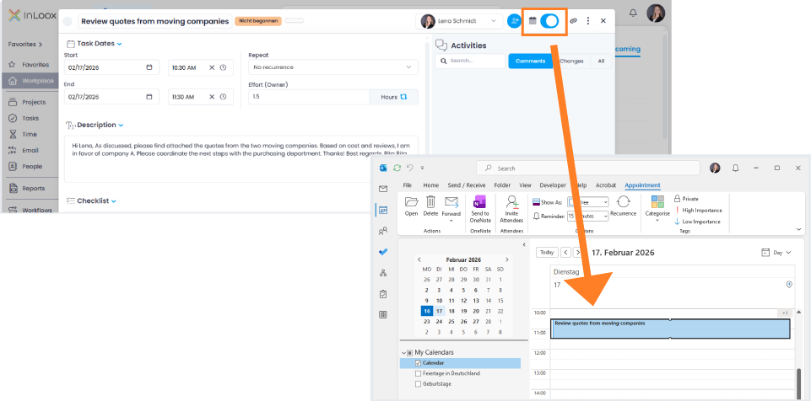Switch to the Changes tab in Activities
The width and height of the screenshot is (811, 401).
(571, 61)
